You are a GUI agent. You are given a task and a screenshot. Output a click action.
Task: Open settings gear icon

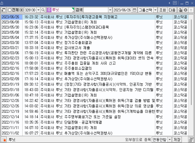click(x=186, y=10)
